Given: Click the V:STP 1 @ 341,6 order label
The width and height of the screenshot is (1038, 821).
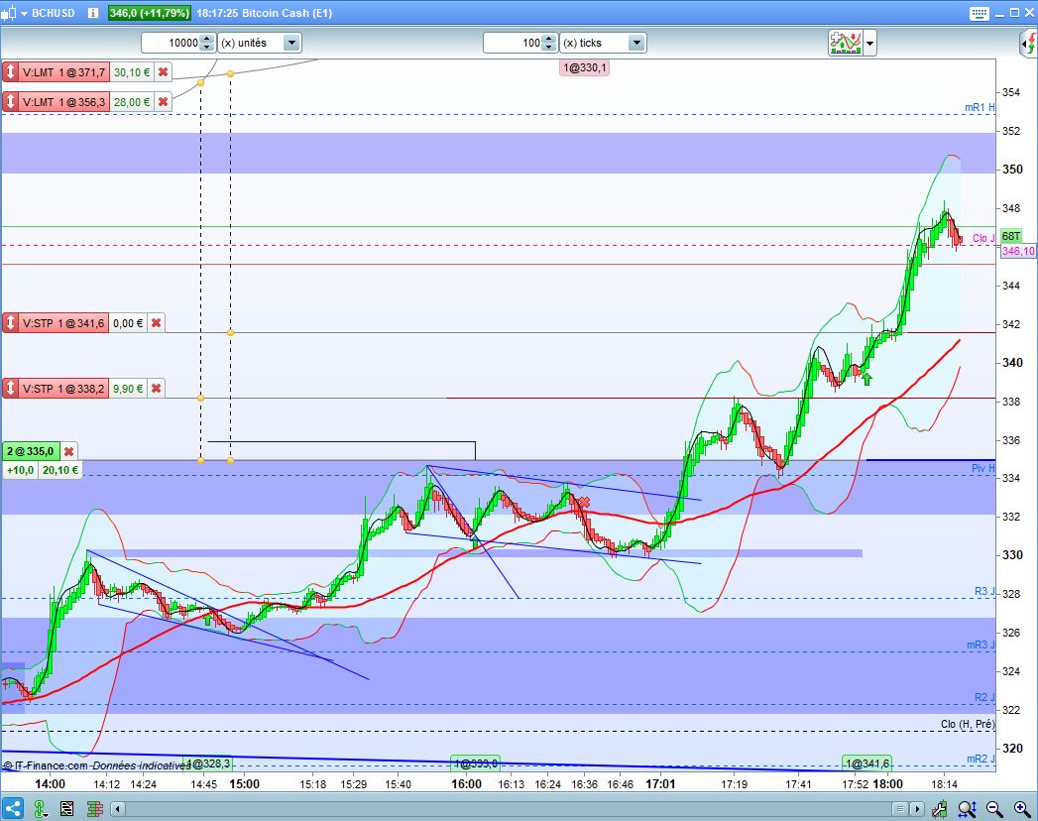Looking at the screenshot, I should pyautogui.click(x=61, y=323).
